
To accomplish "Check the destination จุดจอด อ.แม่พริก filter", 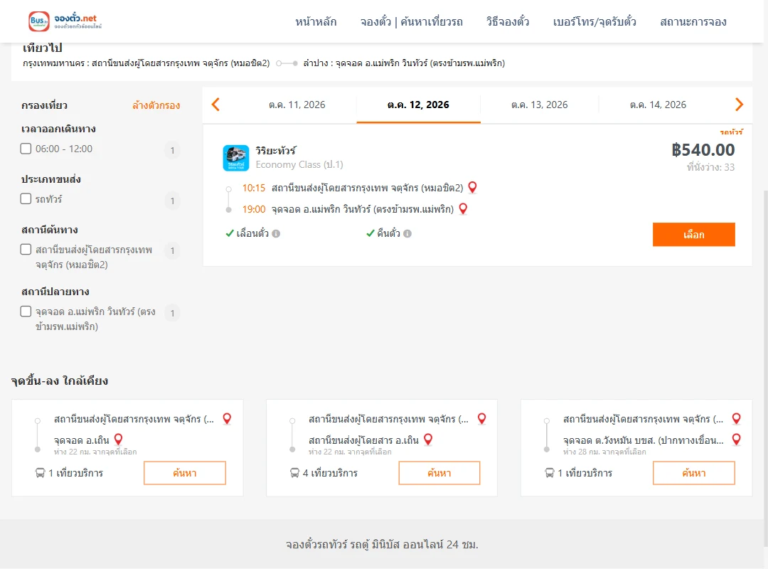I will pyautogui.click(x=26, y=312).
